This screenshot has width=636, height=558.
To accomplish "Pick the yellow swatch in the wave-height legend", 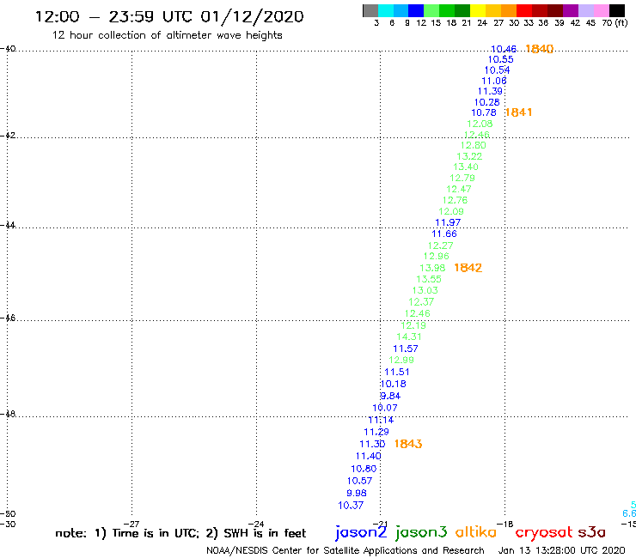I will (x=478, y=10).
